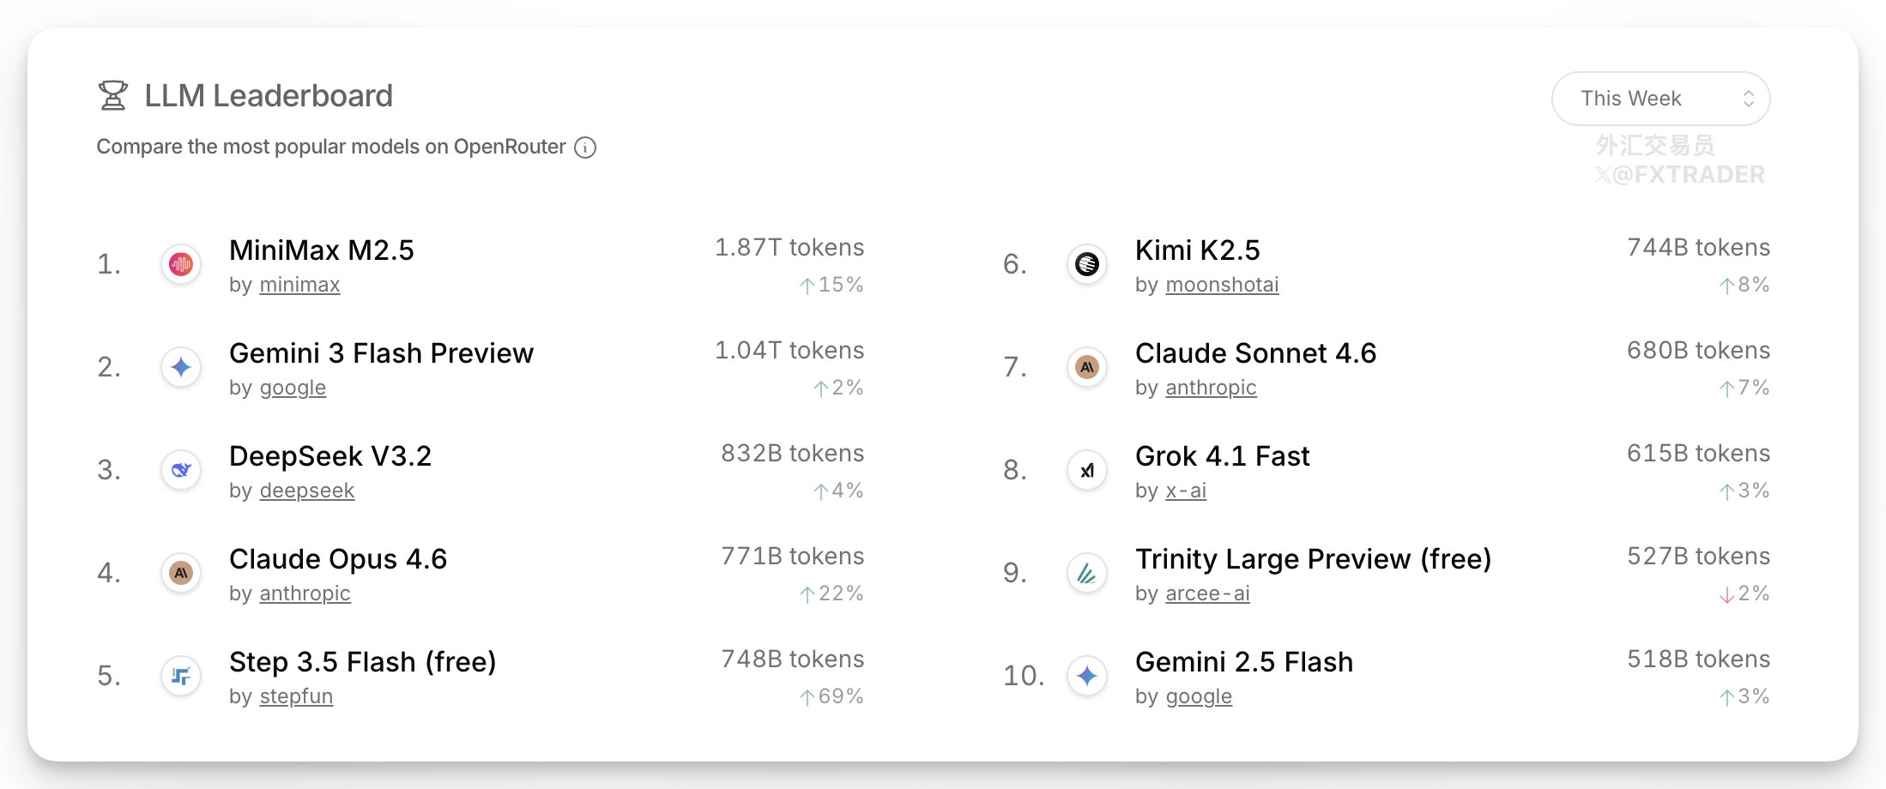Follow the moonshotai provider link
The width and height of the screenshot is (1886, 789).
(x=1222, y=285)
